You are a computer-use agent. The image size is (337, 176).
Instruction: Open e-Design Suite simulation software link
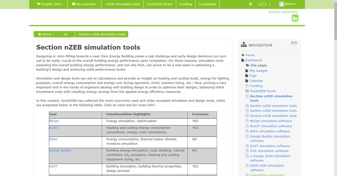tap(270, 158)
